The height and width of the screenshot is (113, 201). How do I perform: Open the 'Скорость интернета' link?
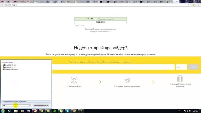(106, 19)
